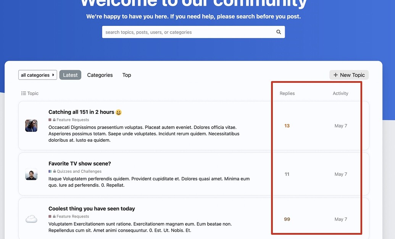The image size is (395, 239).
Task: Click cloud avatar on Coolest thing topic
Action: 31,219
